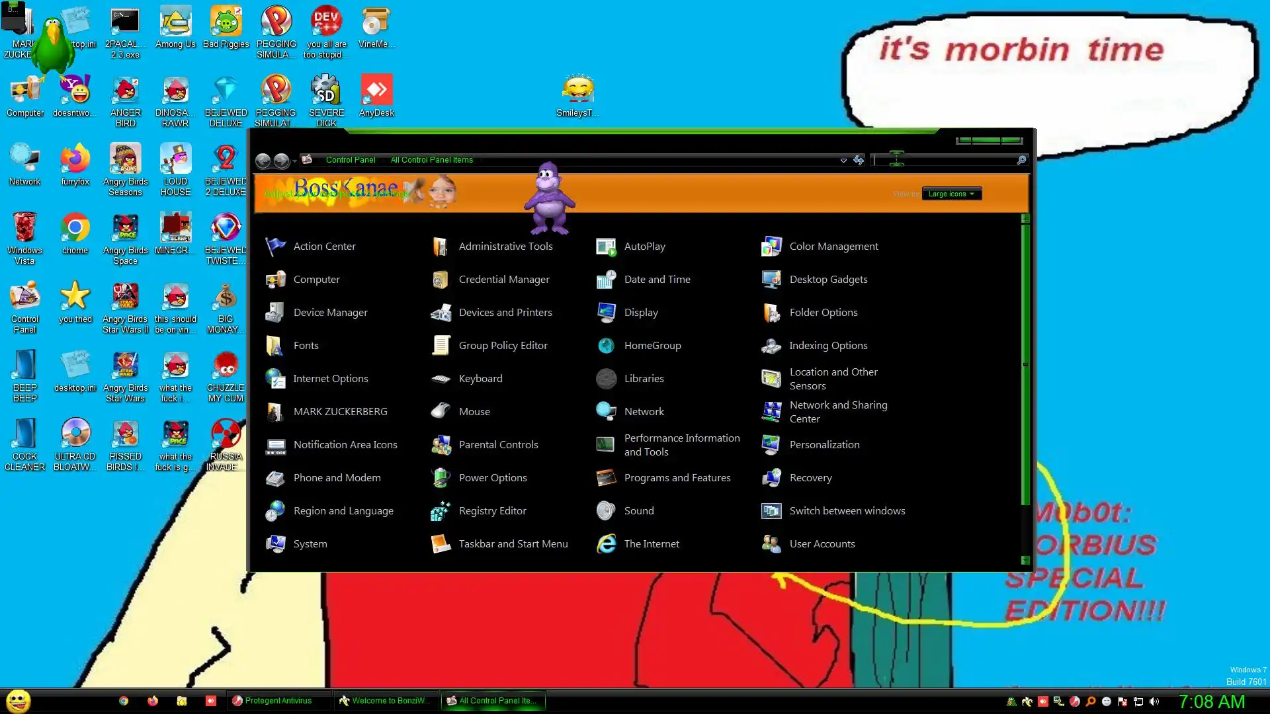Open the recent pages dropdown beside Forward
Image resolution: width=1270 pixels, height=714 pixels.
(295, 161)
